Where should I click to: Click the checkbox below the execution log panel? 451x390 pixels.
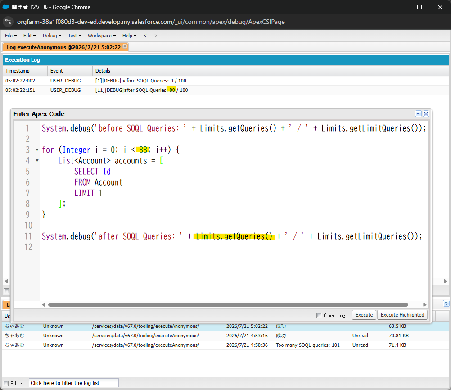click(7, 291)
